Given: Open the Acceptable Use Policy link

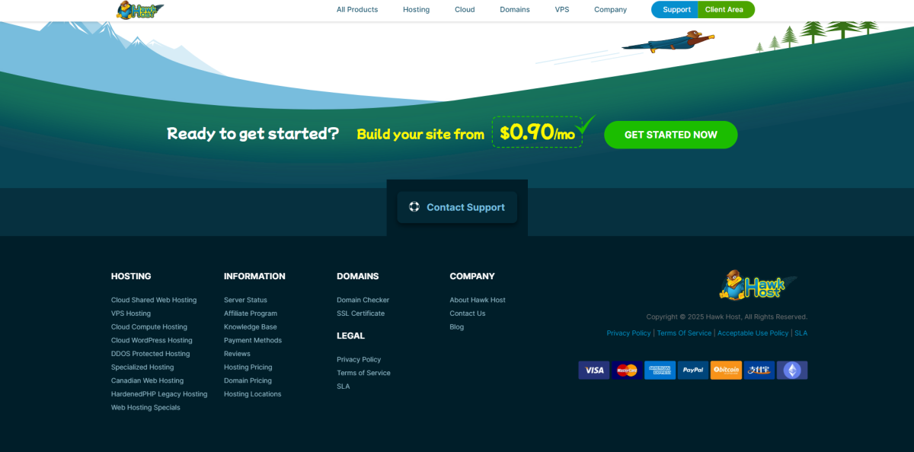Looking at the screenshot, I should coord(753,333).
